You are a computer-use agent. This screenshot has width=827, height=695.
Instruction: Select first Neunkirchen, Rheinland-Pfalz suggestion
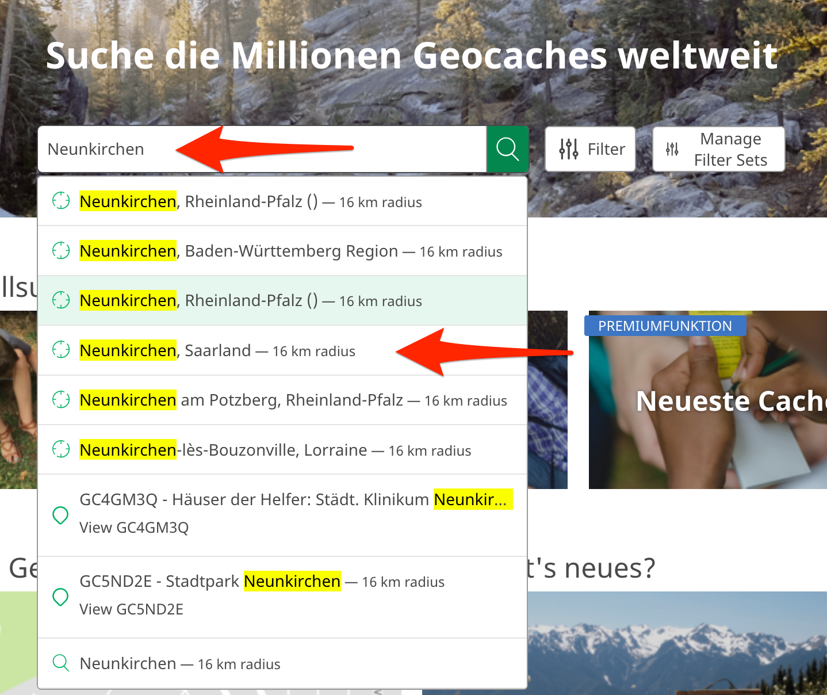(282, 201)
